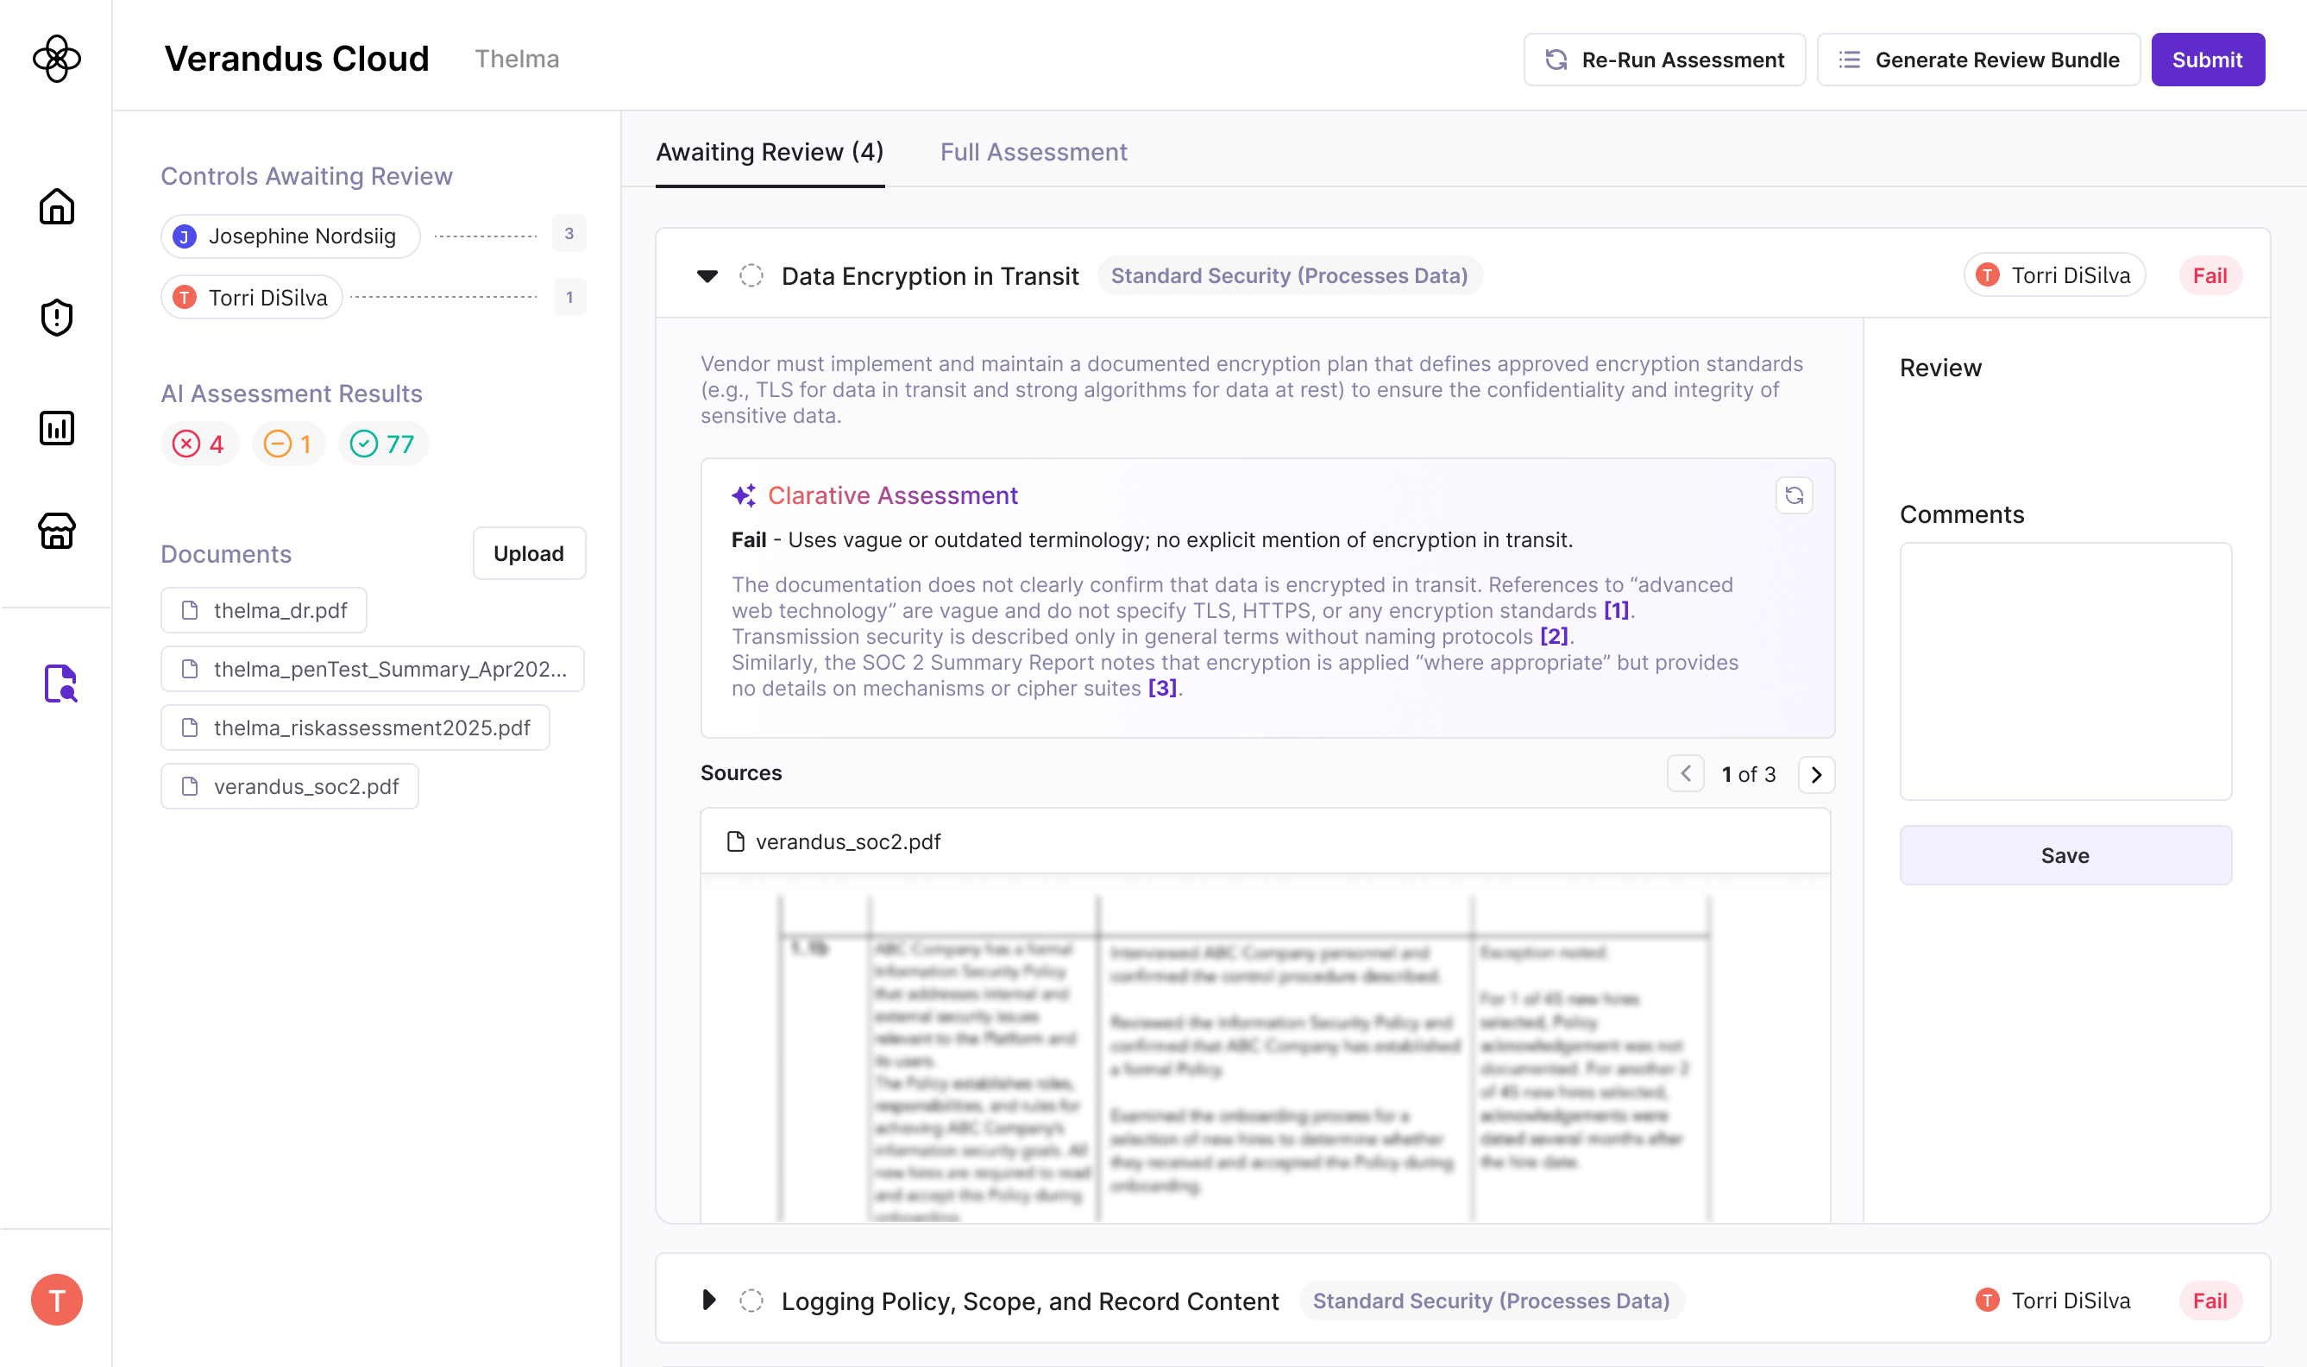Select the document search sidebar icon

(x=60, y=683)
